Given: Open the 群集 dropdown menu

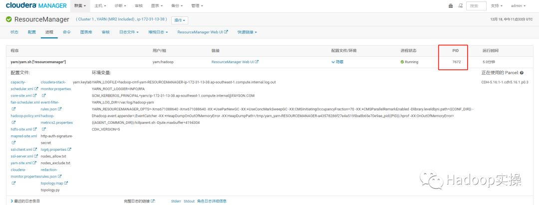Looking at the screenshot, I should [x=80, y=6].
